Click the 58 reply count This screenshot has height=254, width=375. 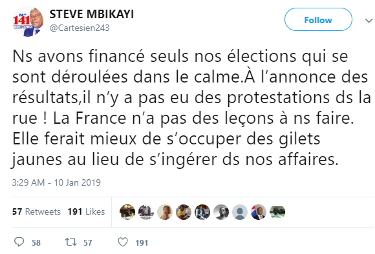pos(36,242)
